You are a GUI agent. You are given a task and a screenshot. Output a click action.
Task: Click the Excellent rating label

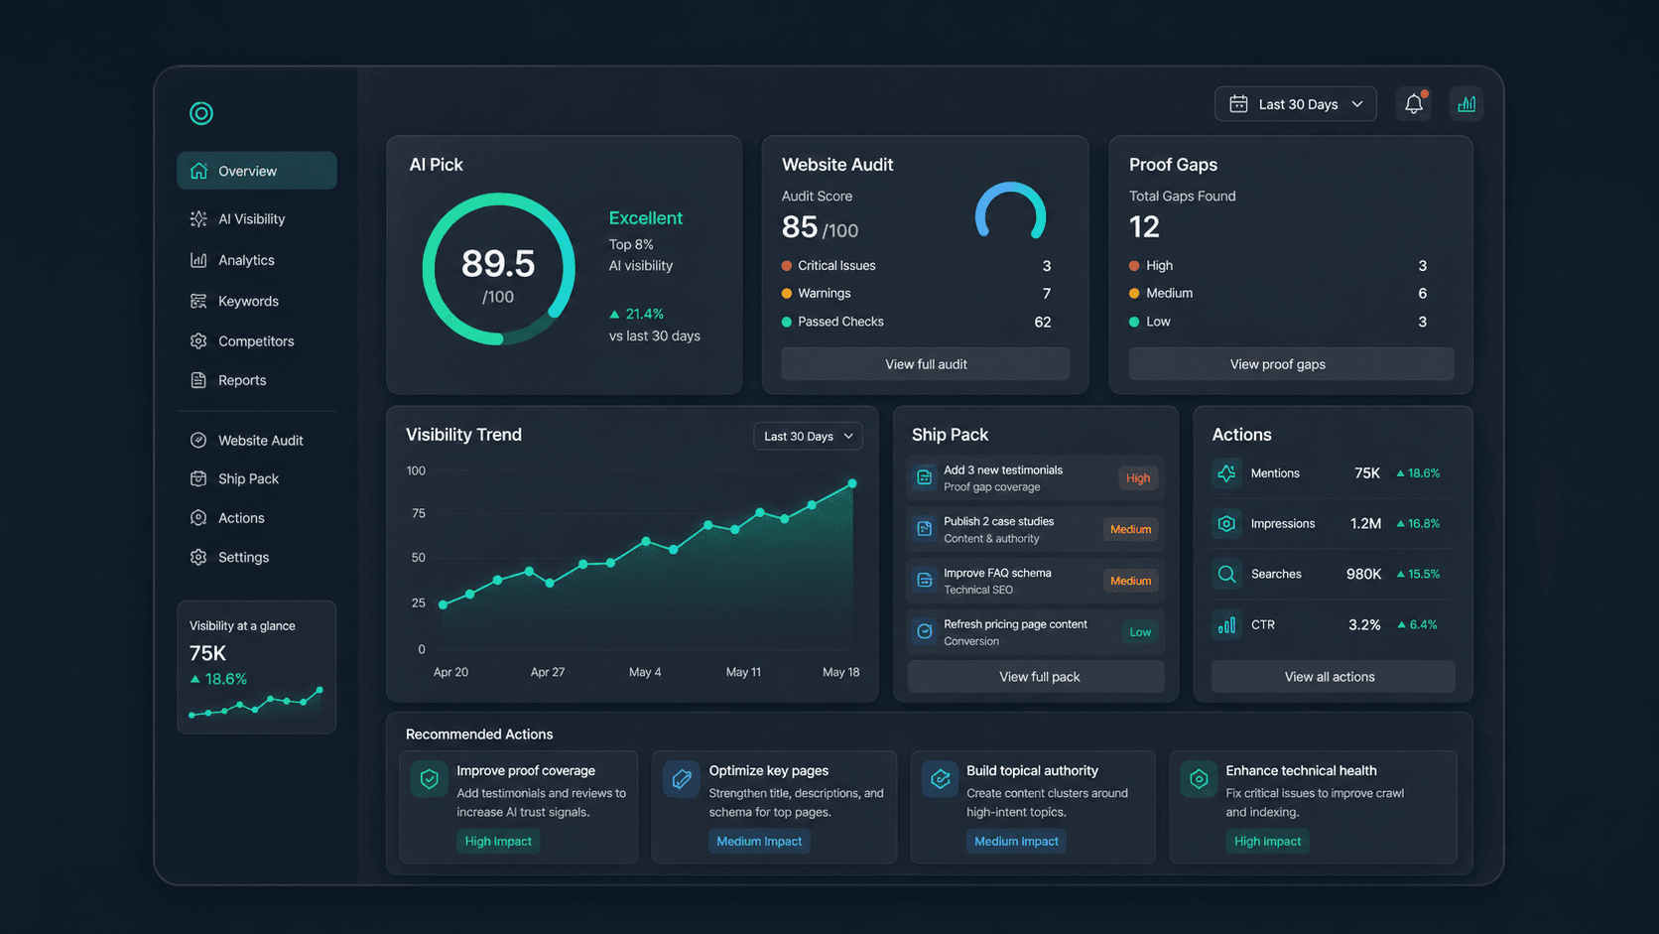(x=646, y=217)
